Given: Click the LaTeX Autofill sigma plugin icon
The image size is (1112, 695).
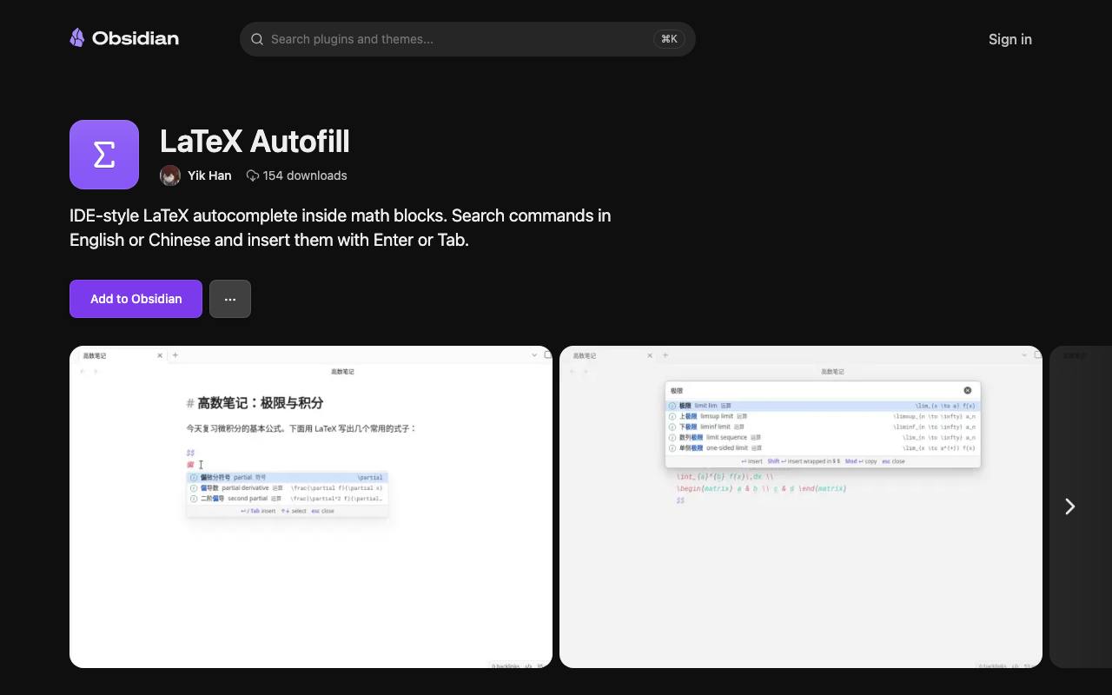Looking at the screenshot, I should click(104, 155).
